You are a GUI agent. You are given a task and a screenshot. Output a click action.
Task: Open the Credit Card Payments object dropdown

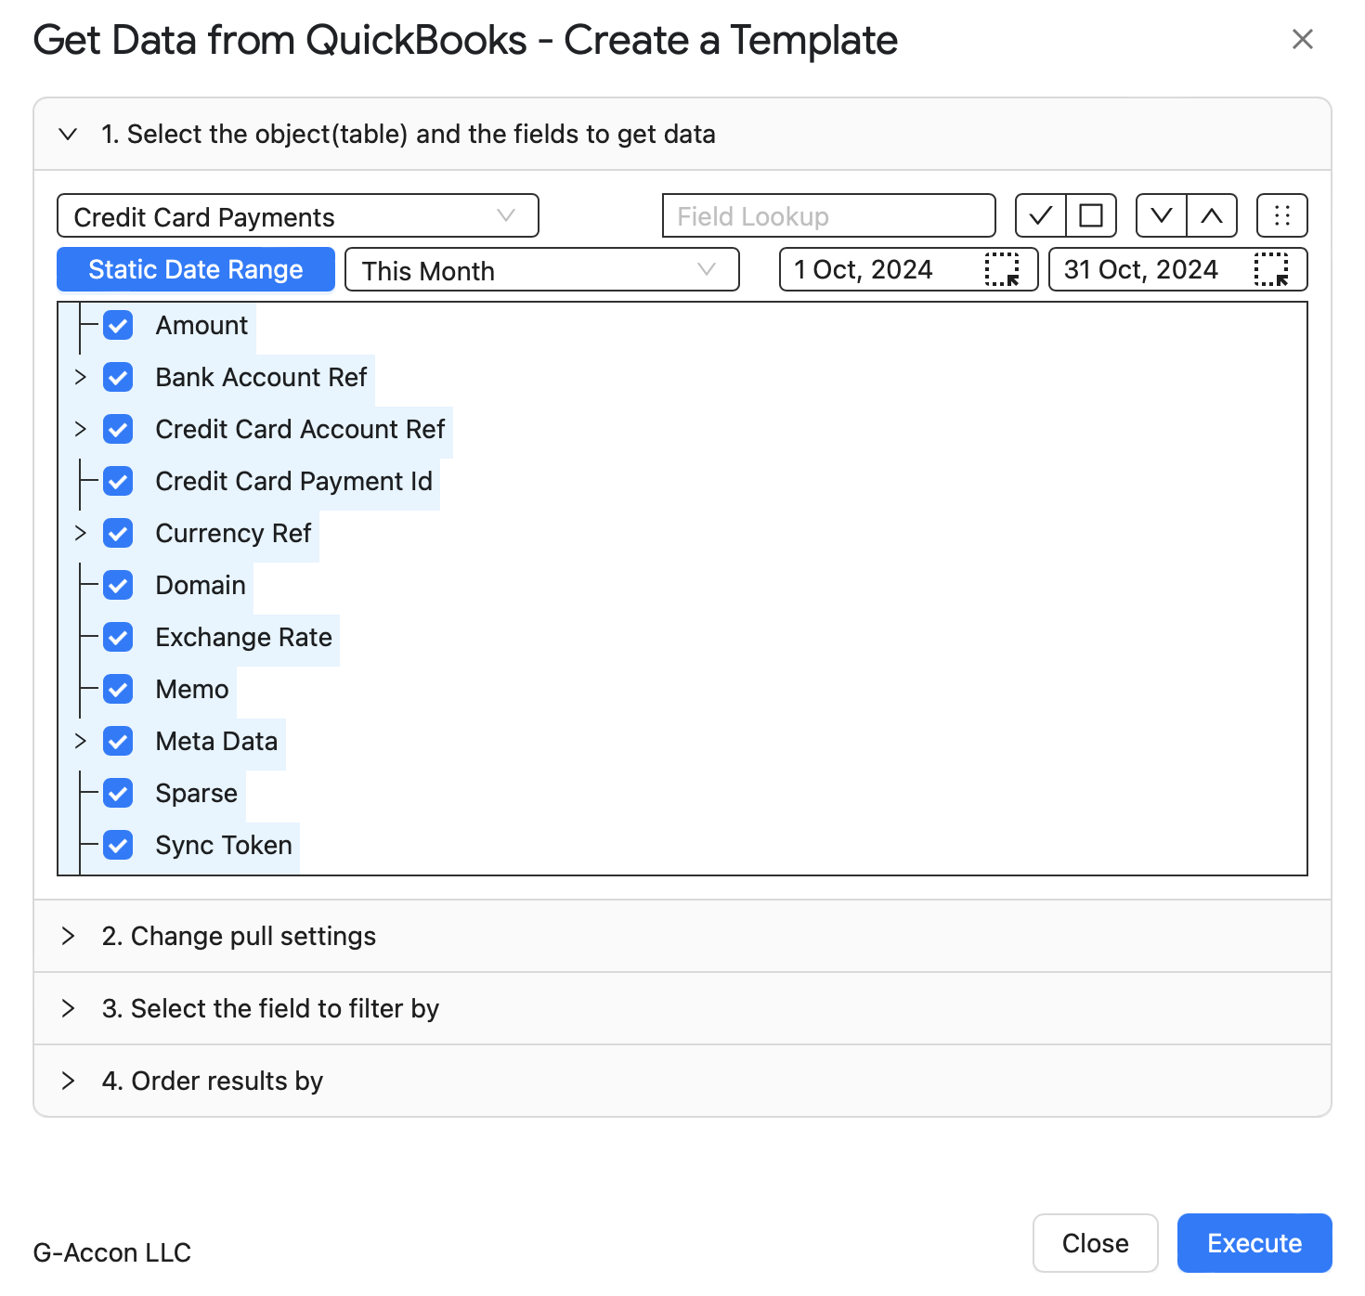pos(297,216)
